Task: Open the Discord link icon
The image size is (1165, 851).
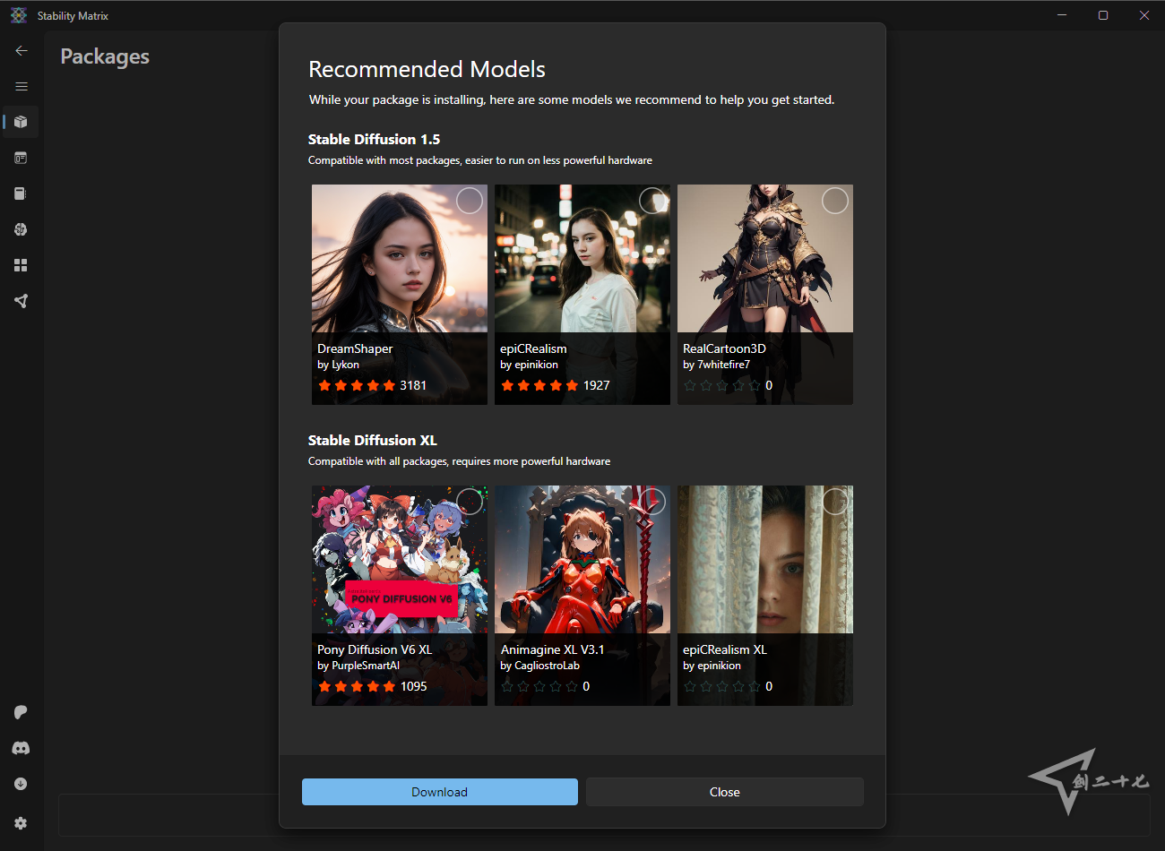Action: pyautogui.click(x=22, y=748)
